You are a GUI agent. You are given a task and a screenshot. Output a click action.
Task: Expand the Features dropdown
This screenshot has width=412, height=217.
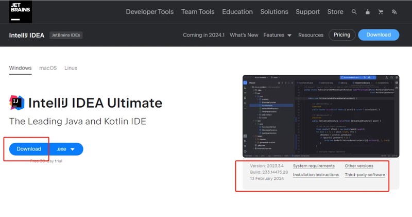point(277,35)
